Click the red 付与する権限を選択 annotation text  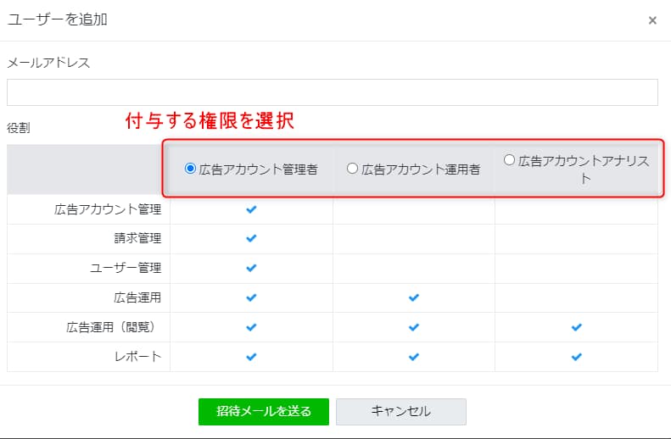click(x=210, y=121)
